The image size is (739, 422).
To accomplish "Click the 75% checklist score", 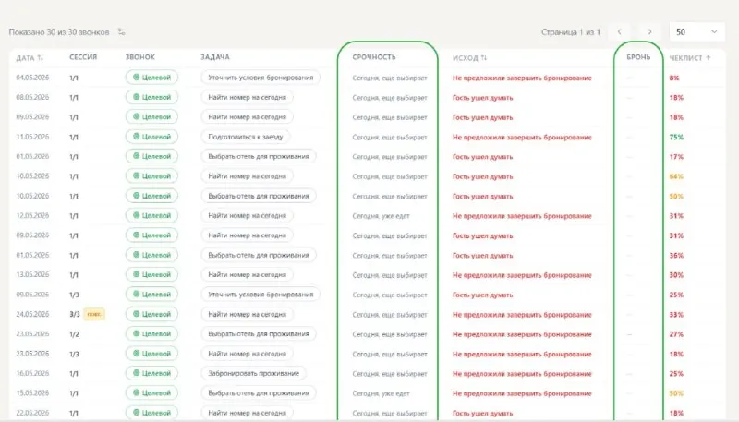I will pyautogui.click(x=676, y=137).
